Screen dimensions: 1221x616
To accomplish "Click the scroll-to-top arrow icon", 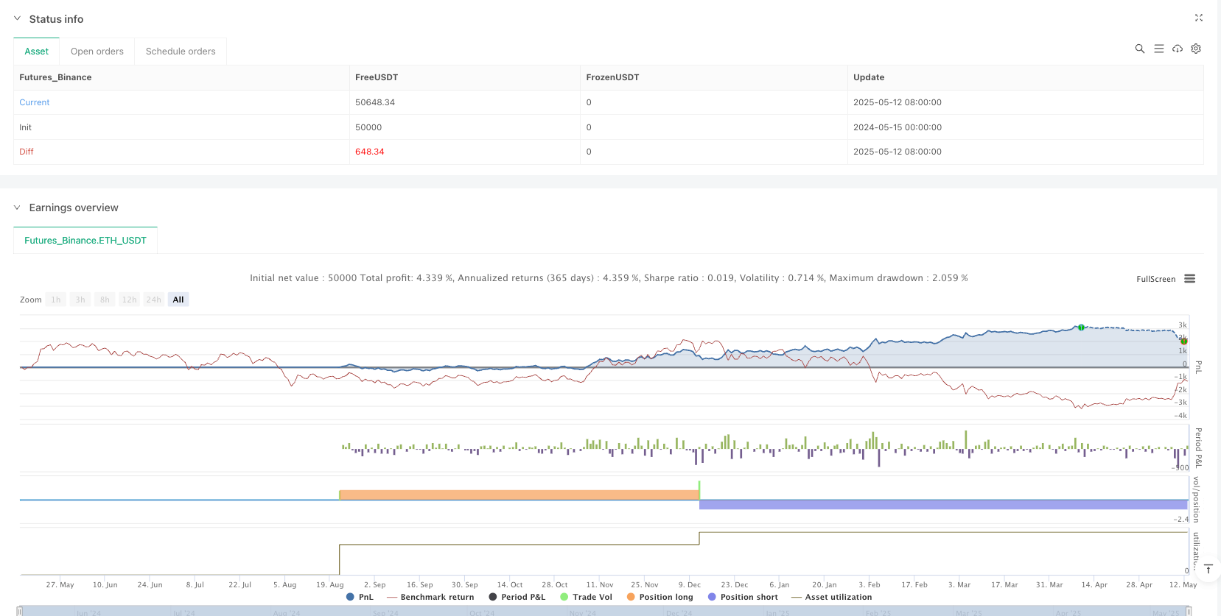I will pos(1208,569).
